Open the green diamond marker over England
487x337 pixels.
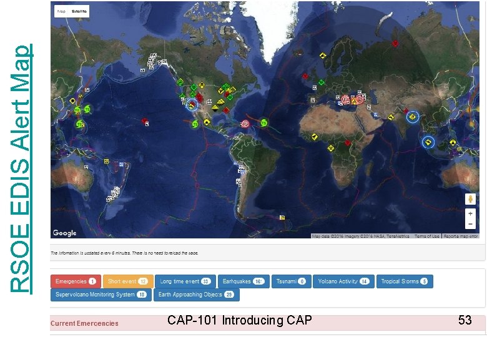point(322,82)
